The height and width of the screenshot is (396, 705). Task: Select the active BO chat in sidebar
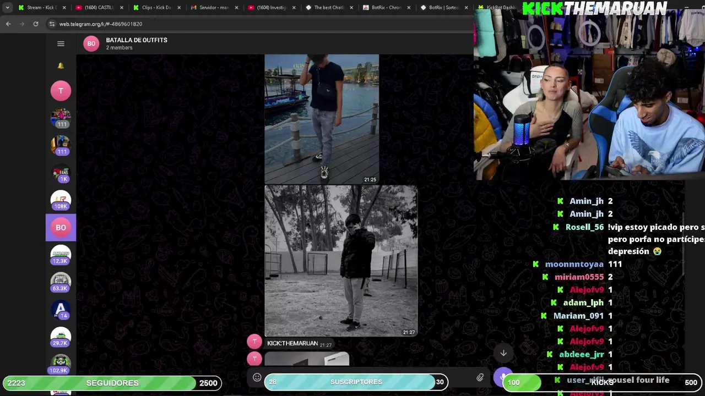click(x=61, y=227)
